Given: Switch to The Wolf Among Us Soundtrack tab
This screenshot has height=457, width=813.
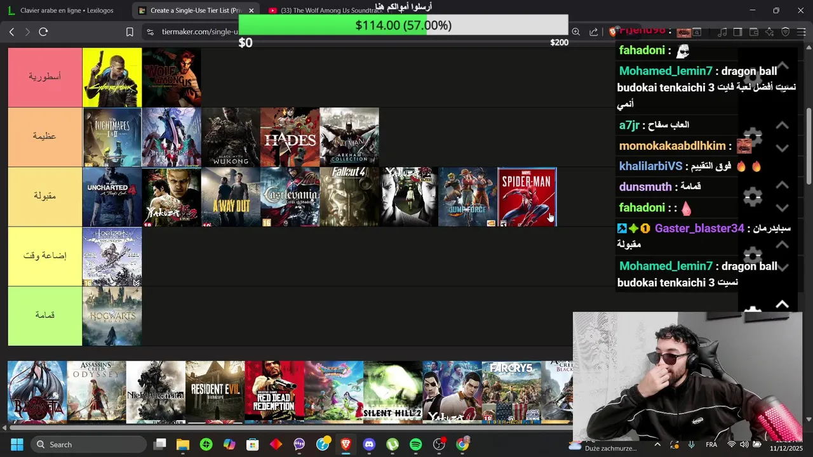Looking at the screenshot, I should 326,10.
